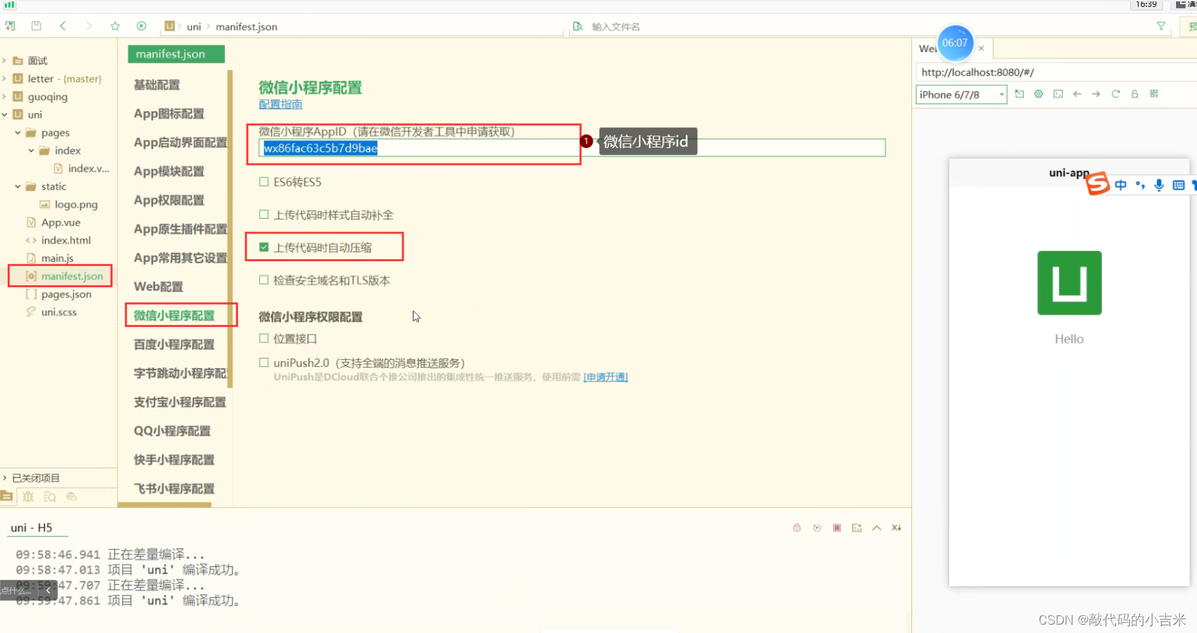Click the search list icon at sidebar bottom
1197x633 pixels.
[50, 497]
